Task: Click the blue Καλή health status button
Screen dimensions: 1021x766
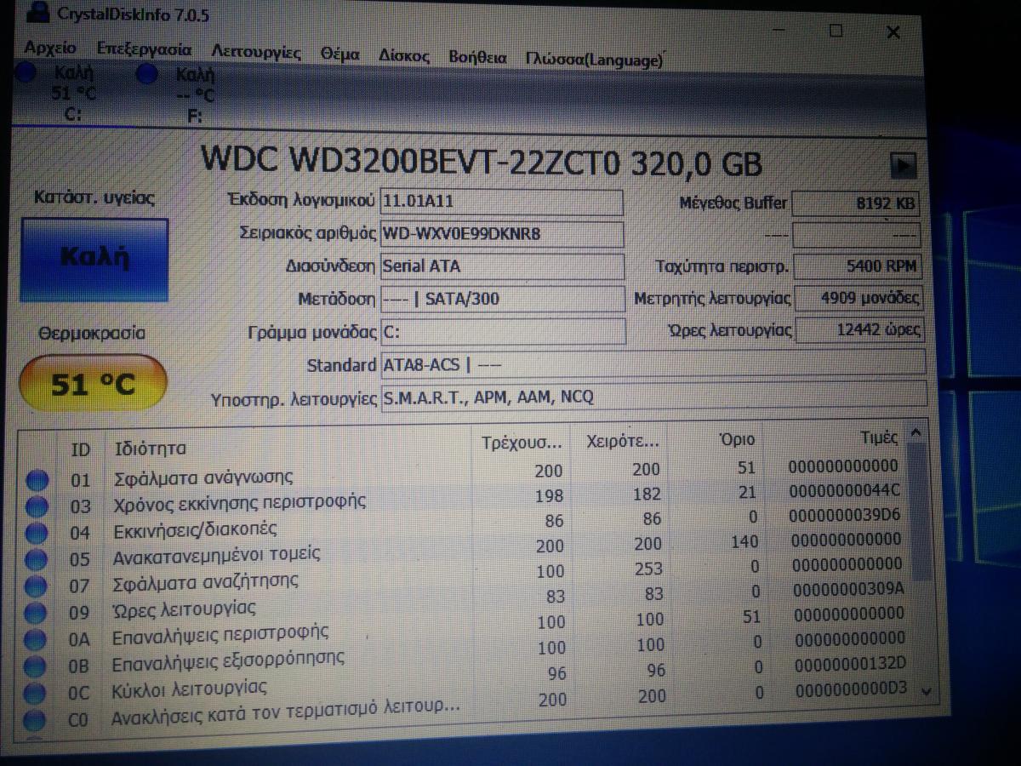Action: click(94, 260)
